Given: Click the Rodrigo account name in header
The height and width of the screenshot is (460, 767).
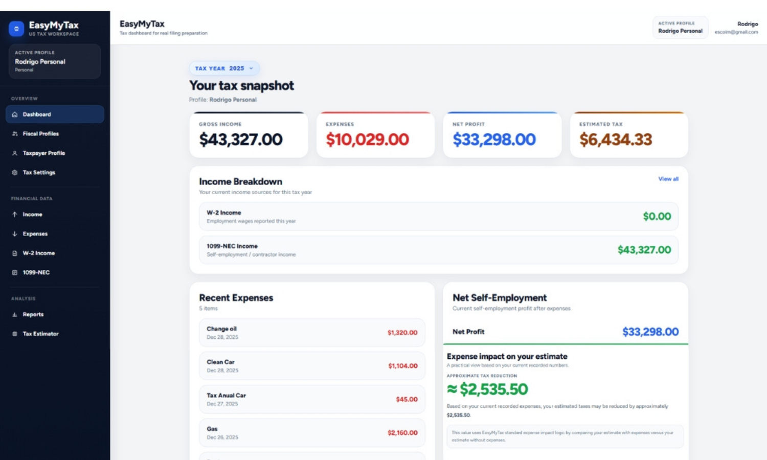Looking at the screenshot, I should point(748,24).
